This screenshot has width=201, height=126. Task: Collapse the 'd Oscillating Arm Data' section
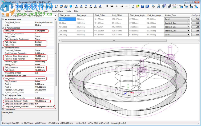3,76
